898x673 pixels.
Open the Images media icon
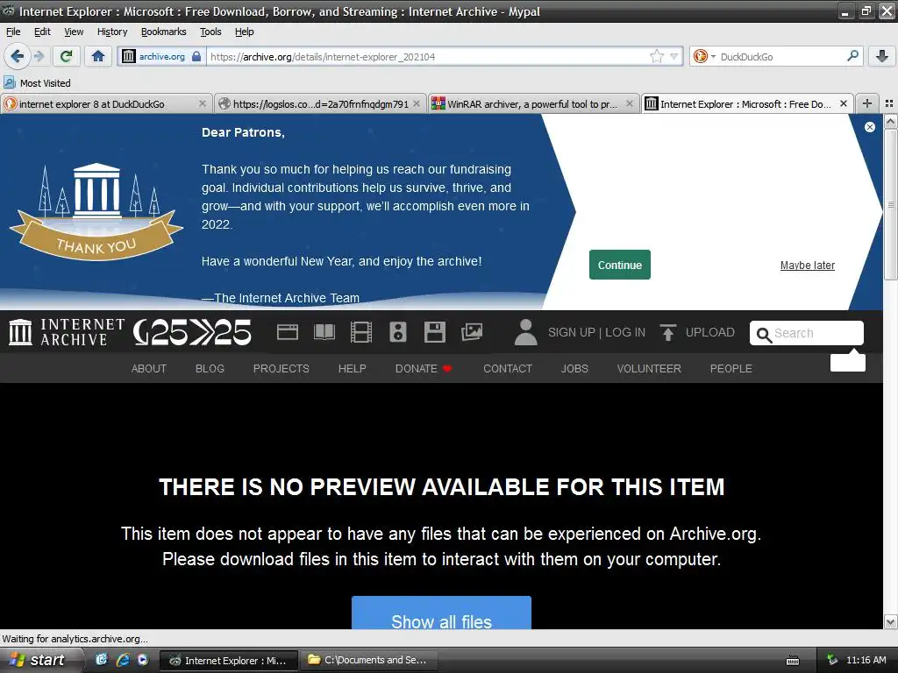coord(471,332)
